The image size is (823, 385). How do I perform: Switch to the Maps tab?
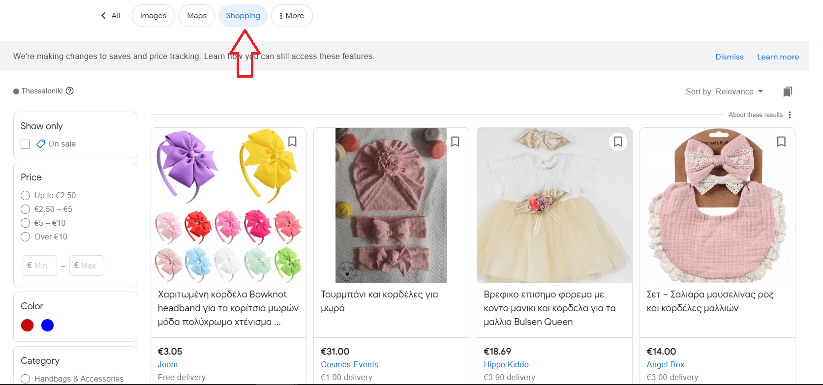point(197,16)
